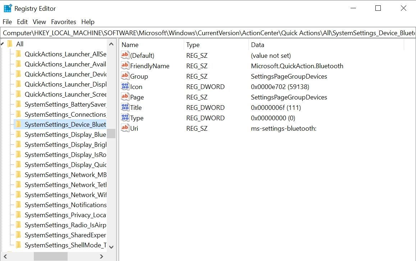Click the binary DWORD icon beside Type value
Viewport: 416px width, 261px height.
125,118
